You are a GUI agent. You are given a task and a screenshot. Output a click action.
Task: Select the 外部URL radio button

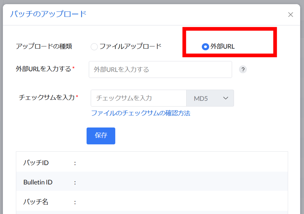205,47
